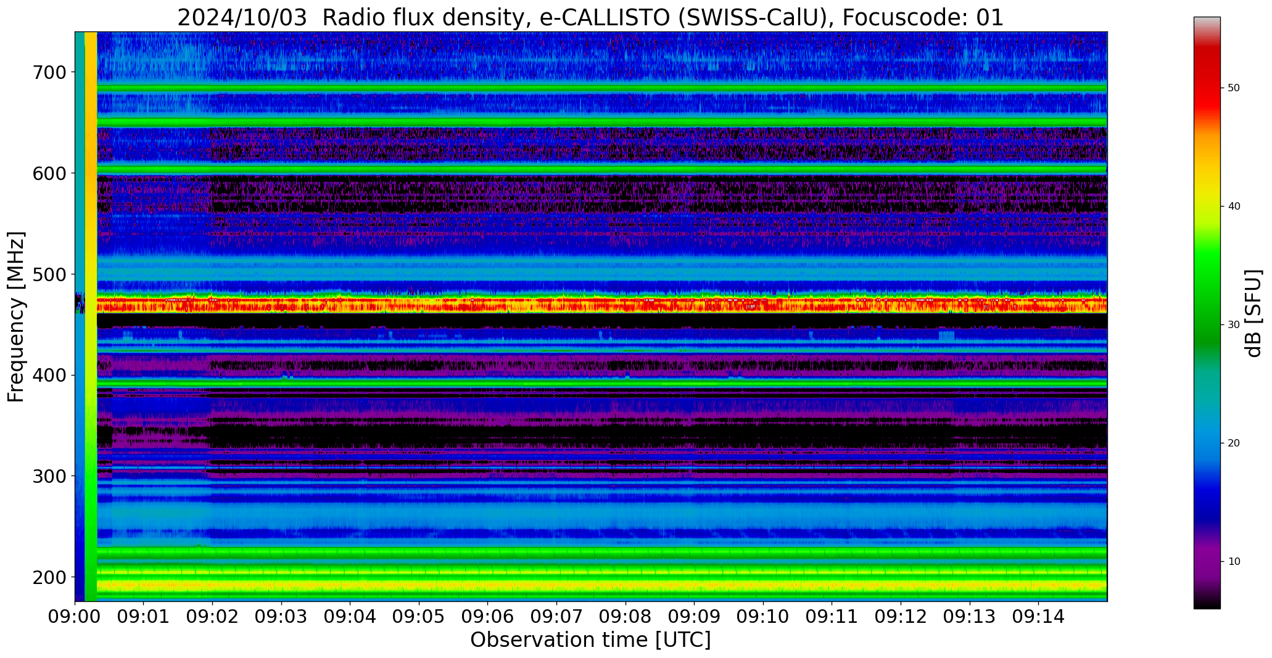Click the plot title with date 2024/10/03

tap(590, 17)
